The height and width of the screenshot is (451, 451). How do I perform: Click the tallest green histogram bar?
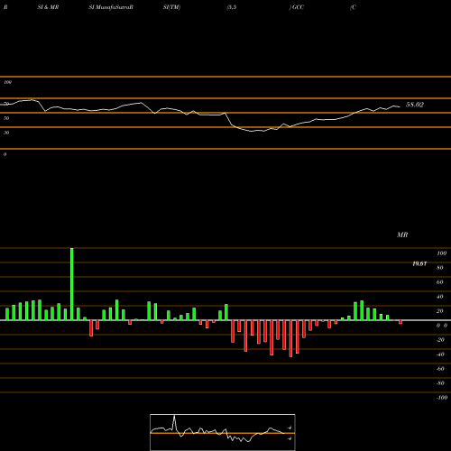coord(71,284)
